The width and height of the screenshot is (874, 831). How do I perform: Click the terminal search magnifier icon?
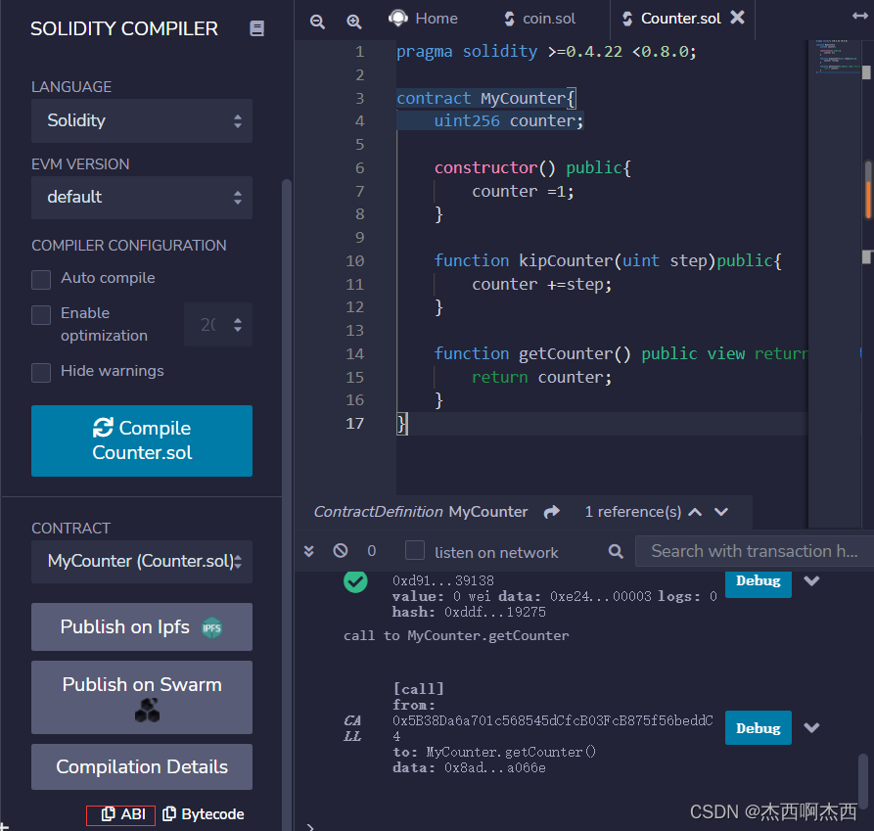pyautogui.click(x=616, y=551)
